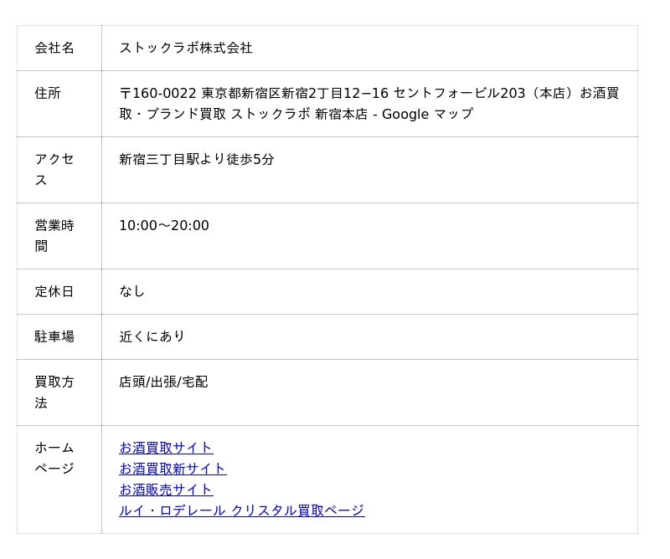Open the お酒買取新サイト link

point(173,469)
